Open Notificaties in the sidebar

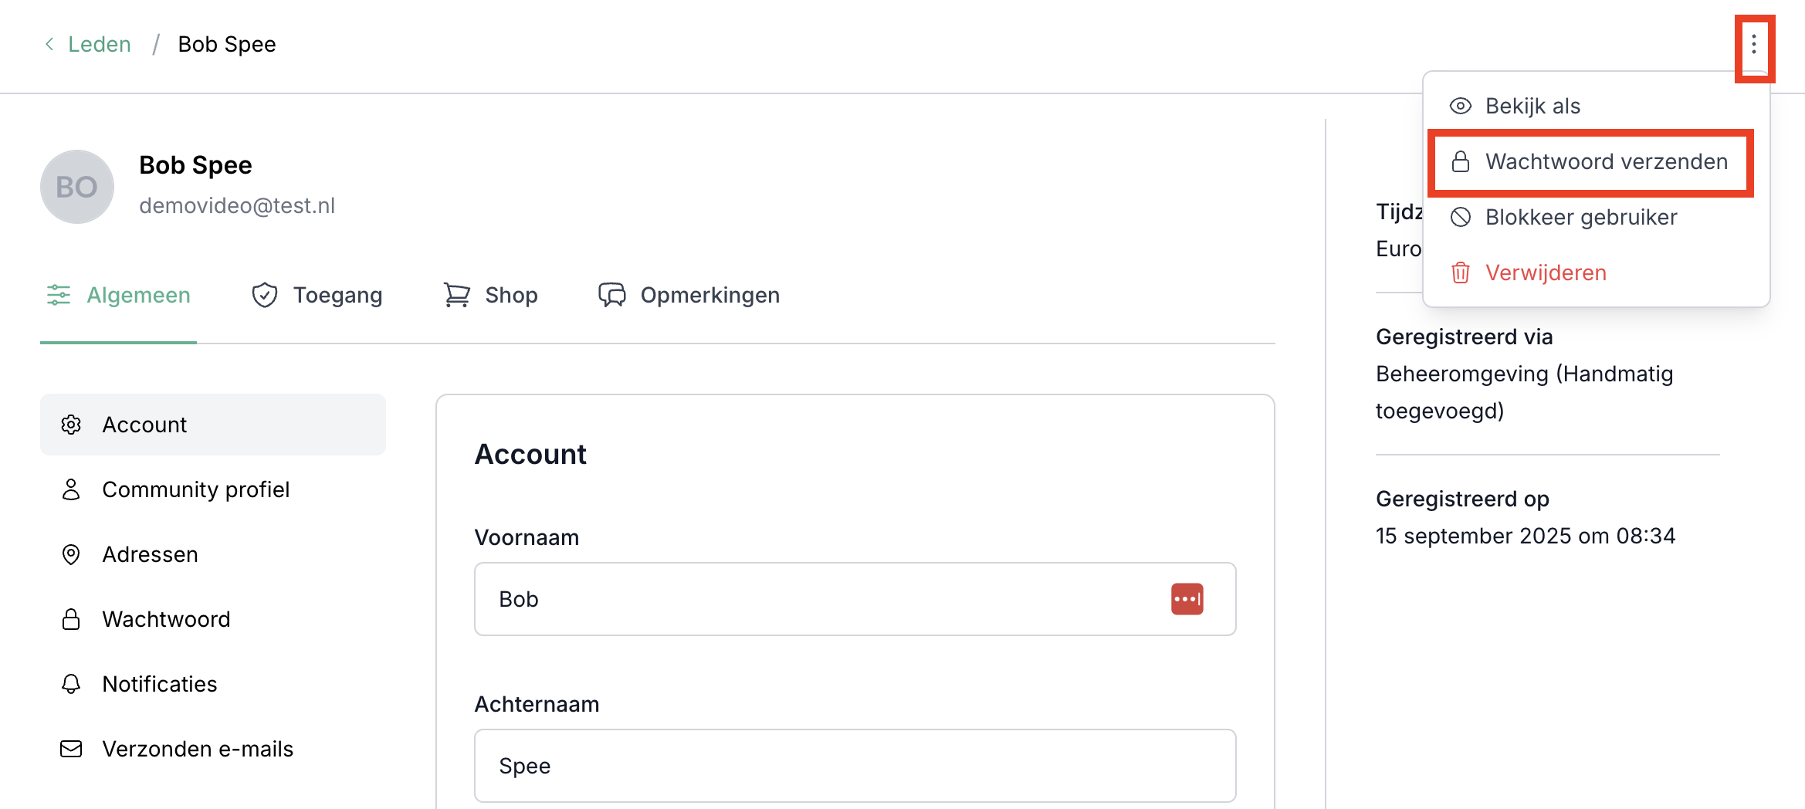[159, 684]
